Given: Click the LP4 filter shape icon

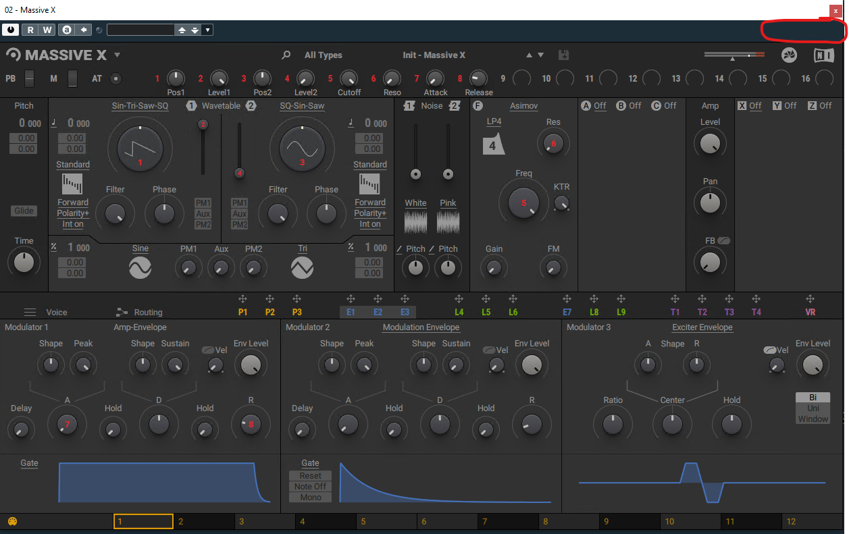Looking at the screenshot, I should pyautogui.click(x=494, y=144).
